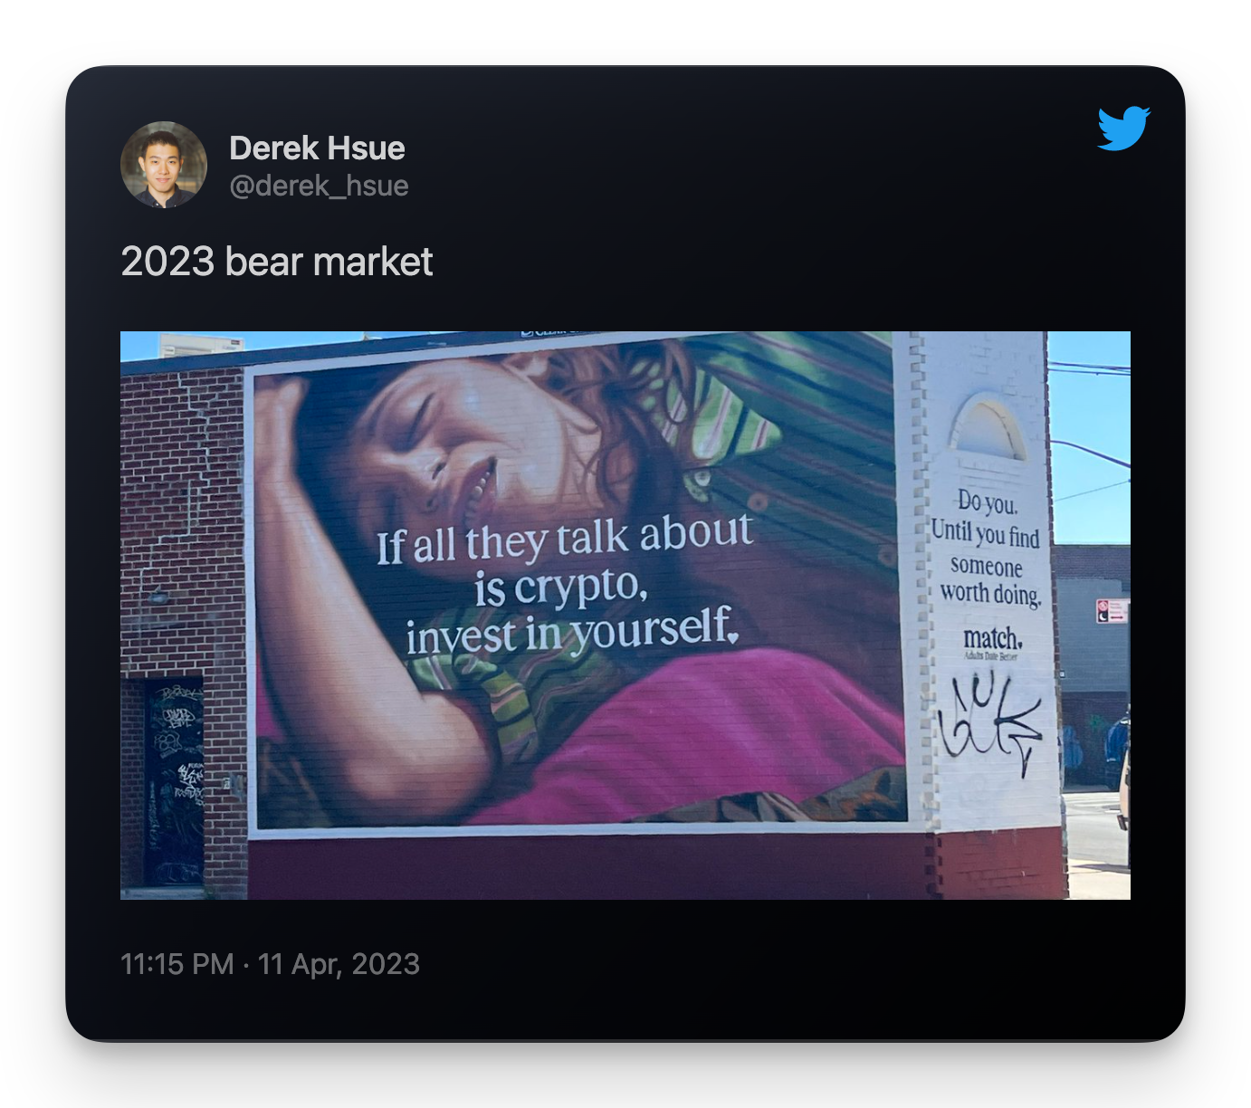Click the 11 Apr, 2023 date
The height and width of the screenshot is (1108, 1251).
point(339,964)
